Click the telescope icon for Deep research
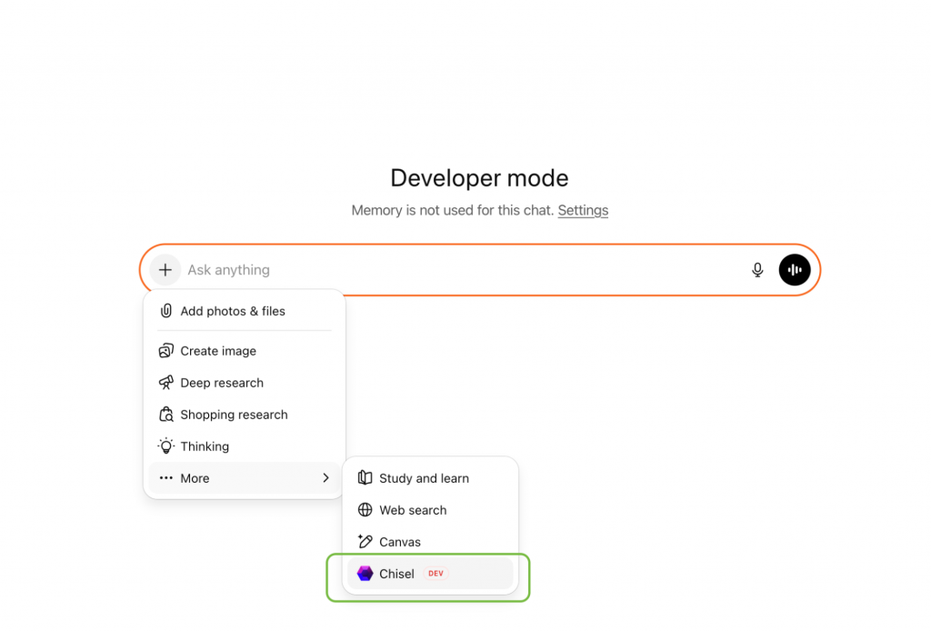The width and height of the screenshot is (931, 631). click(165, 383)
